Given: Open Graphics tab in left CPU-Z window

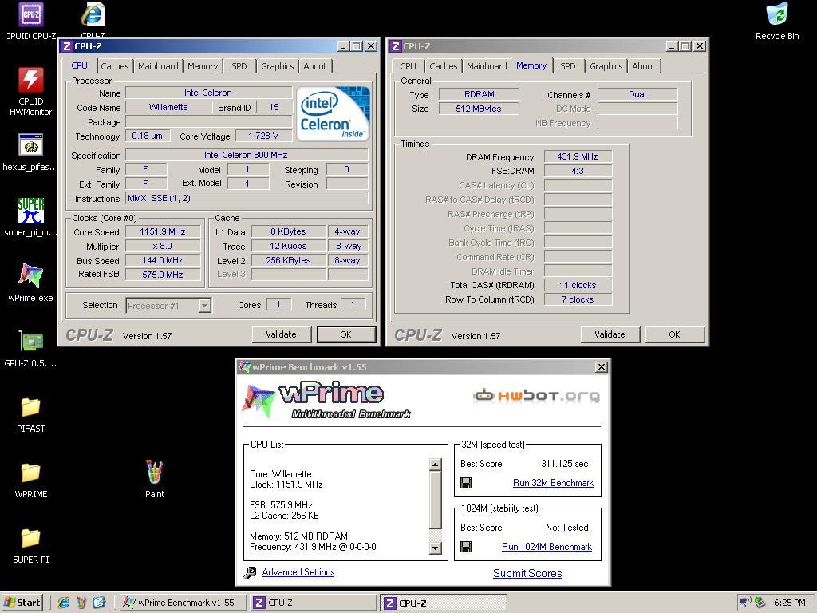Looking at the screenshot, I should (x=277, y=66).
